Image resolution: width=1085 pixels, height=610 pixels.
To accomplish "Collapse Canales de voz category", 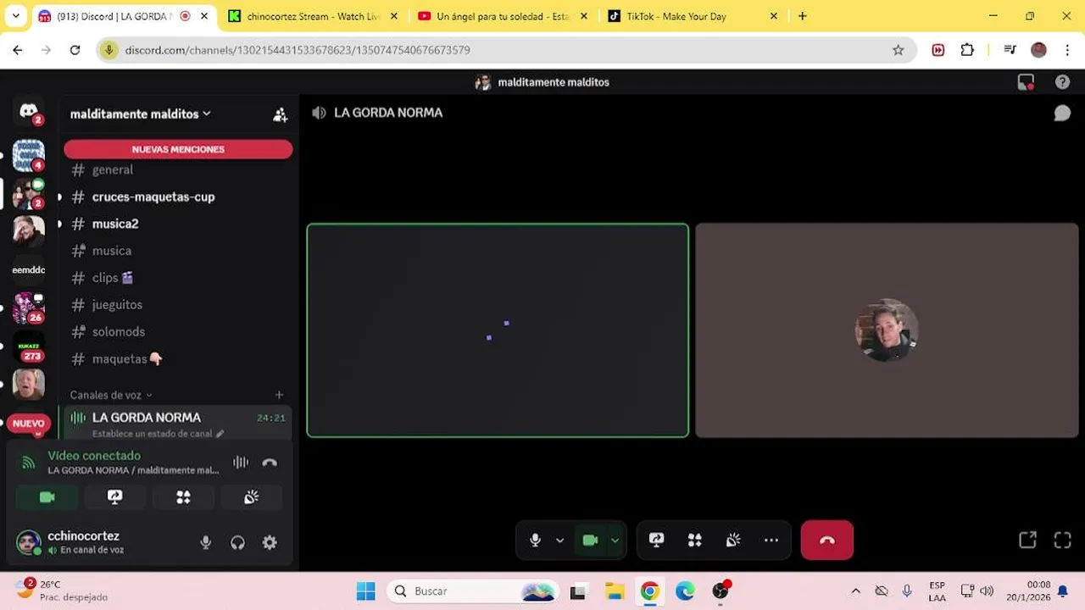I will pos(111,395).
